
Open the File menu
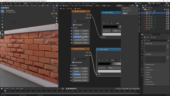tap(4, 3)
